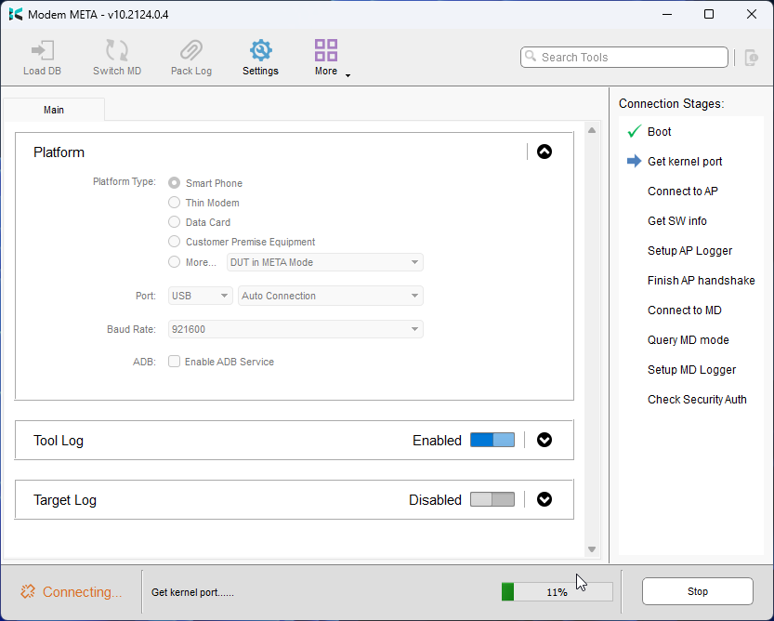774x621 pixels.
Task: Click the 11% progress bar
Action: pyautogui.click(x=557, y=591)
